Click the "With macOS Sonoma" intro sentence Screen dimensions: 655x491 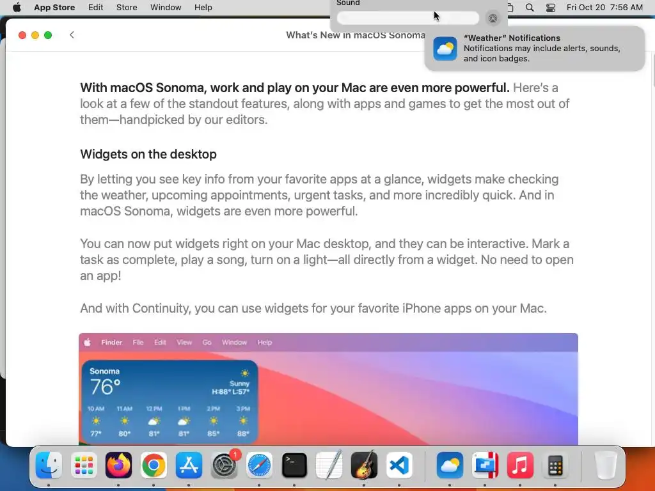click(x=294, y=88)
